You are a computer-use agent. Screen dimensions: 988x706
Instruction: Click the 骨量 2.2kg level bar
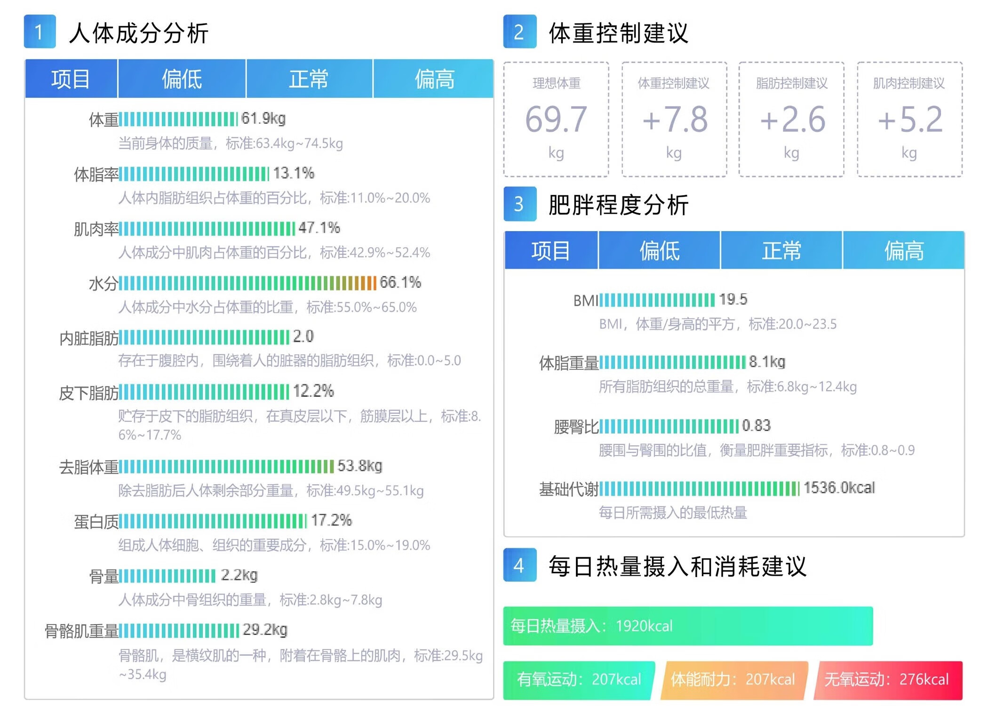click(x=167, y=576)
